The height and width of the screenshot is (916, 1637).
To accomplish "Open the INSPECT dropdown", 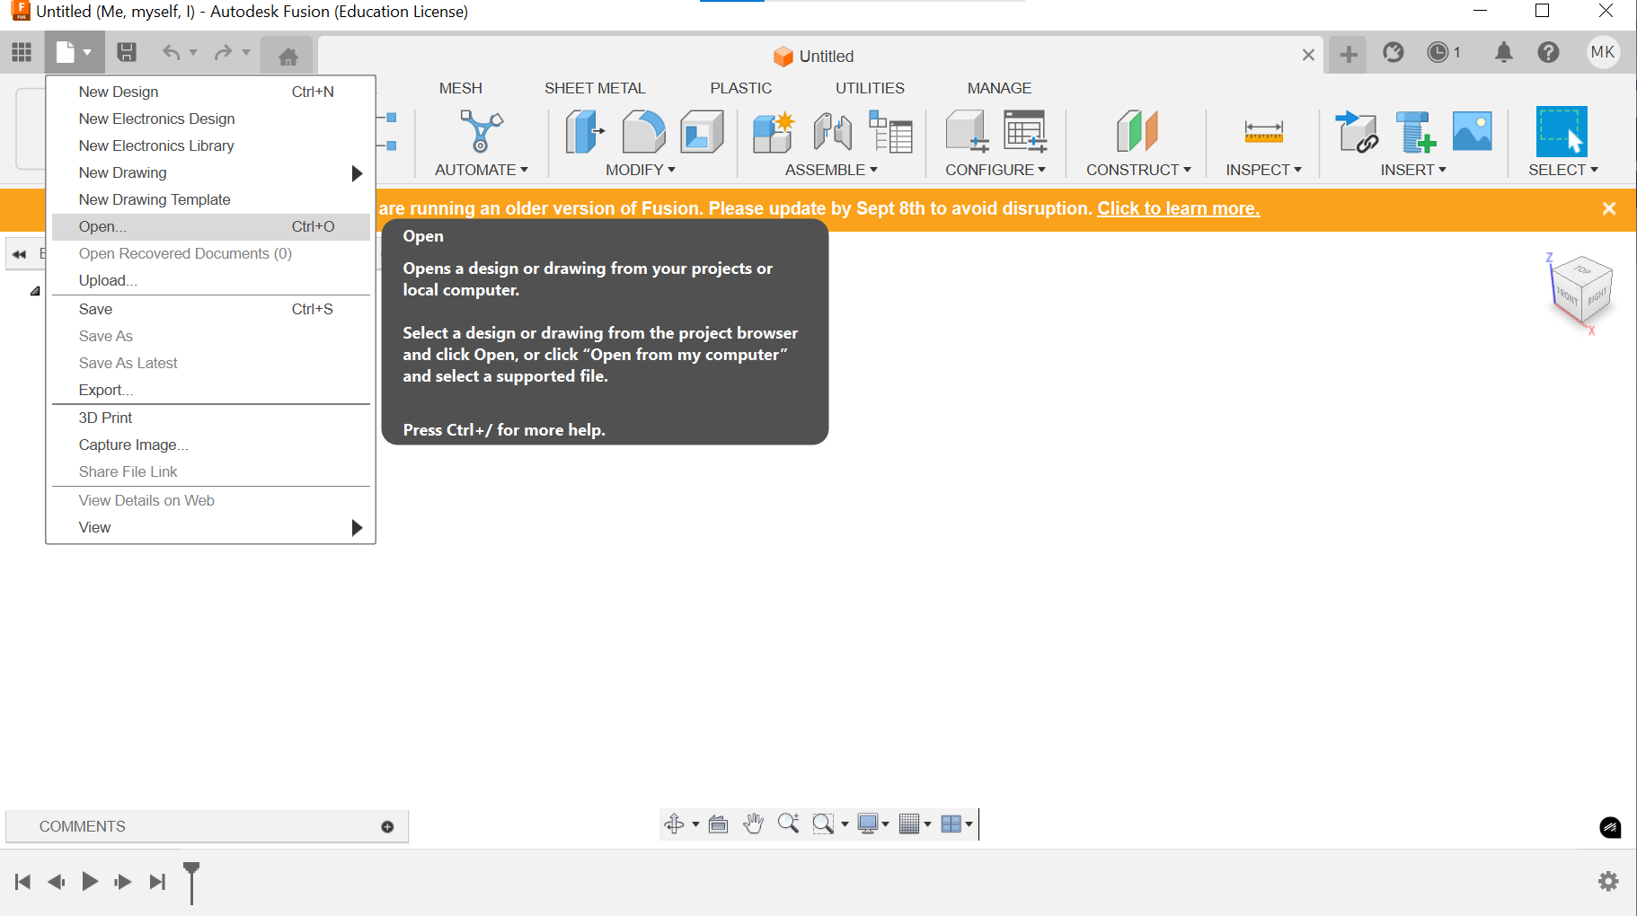I will pyautogui.click(x=1263, y=170).
